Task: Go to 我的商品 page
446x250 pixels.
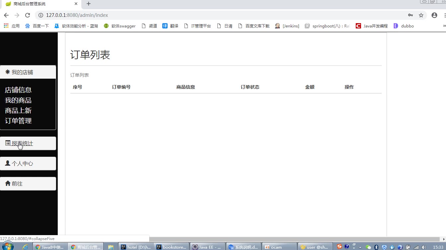Action: [x=18, y=100]
